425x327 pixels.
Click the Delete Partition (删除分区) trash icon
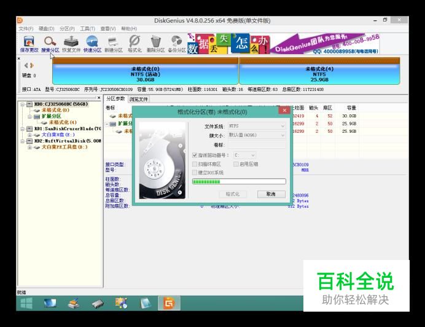pyautogui.click(x=155, y=44)
